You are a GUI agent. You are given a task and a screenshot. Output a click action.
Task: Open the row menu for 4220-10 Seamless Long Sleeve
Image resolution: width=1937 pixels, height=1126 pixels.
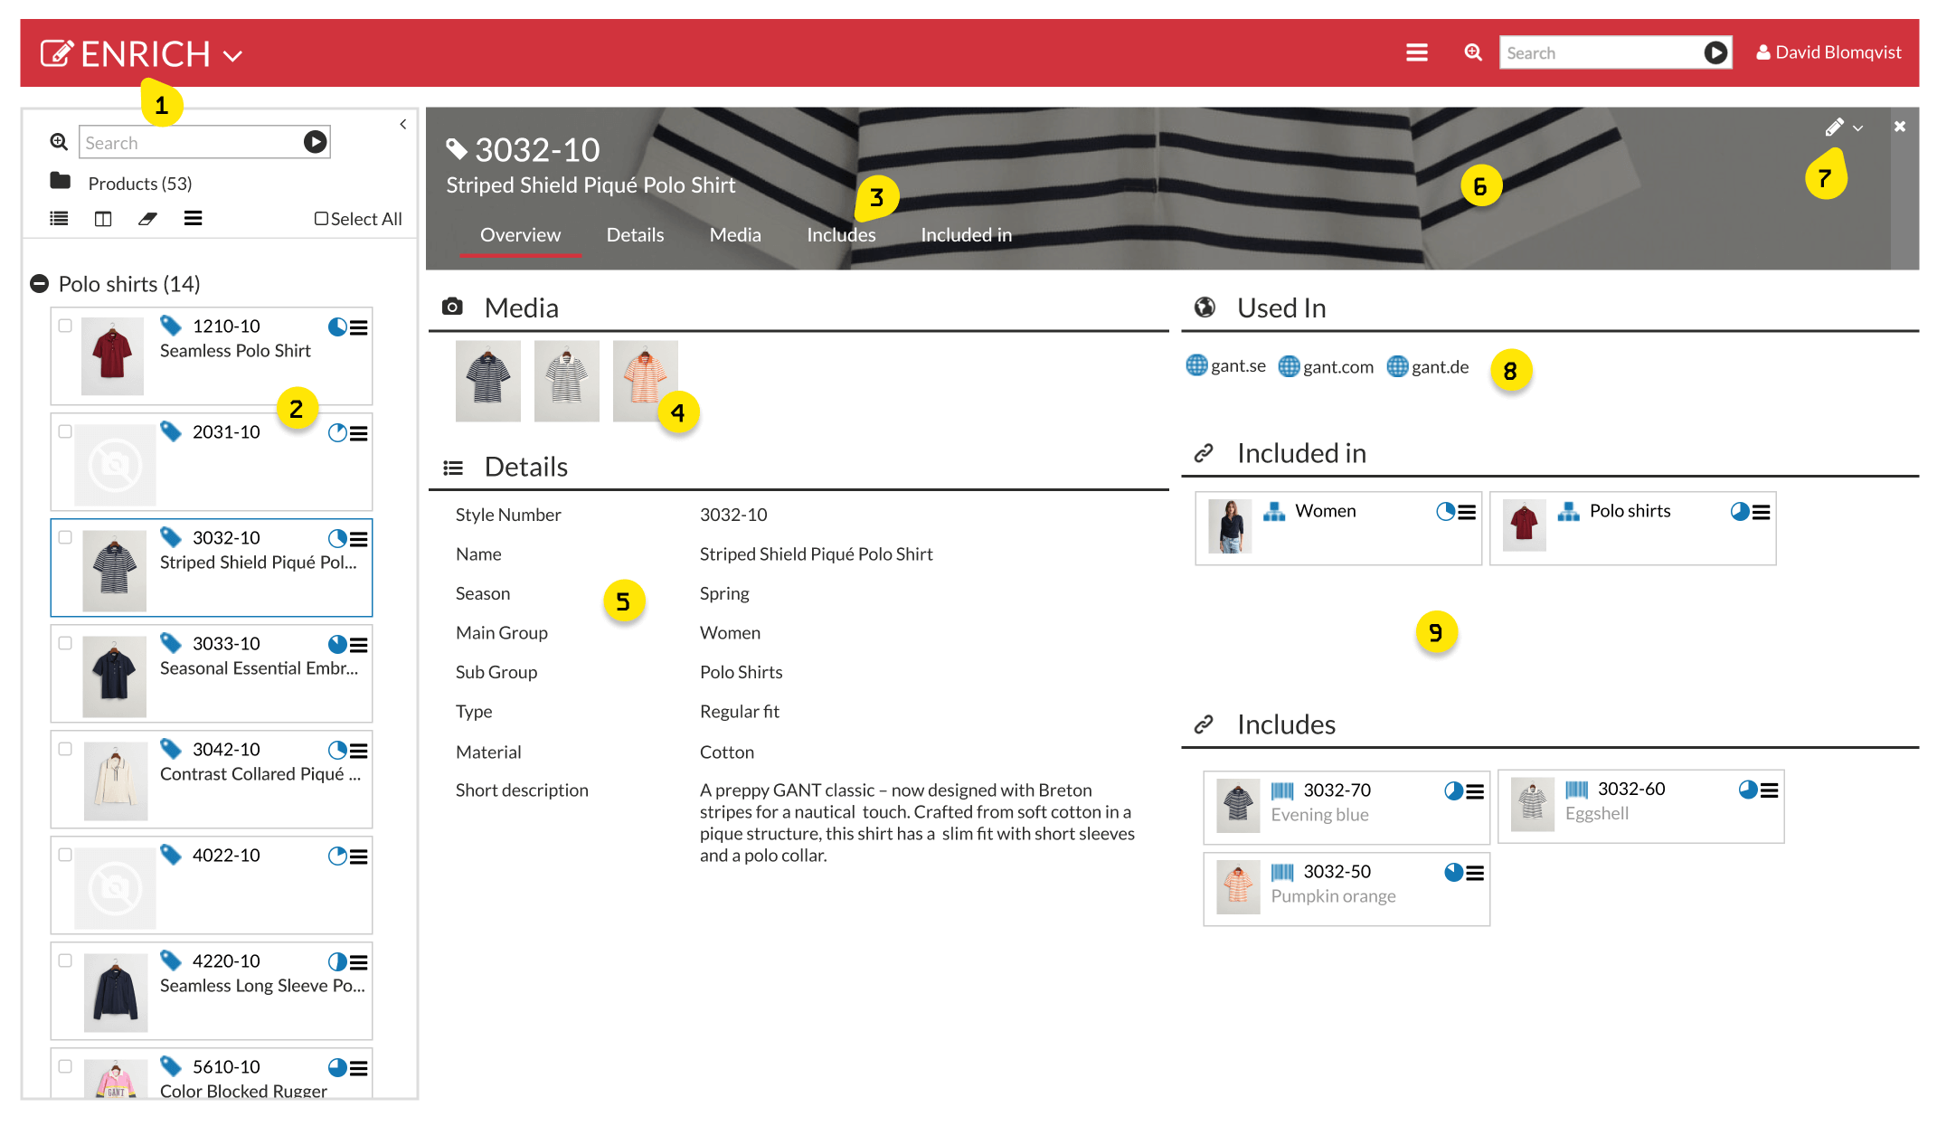coord(359,962)
